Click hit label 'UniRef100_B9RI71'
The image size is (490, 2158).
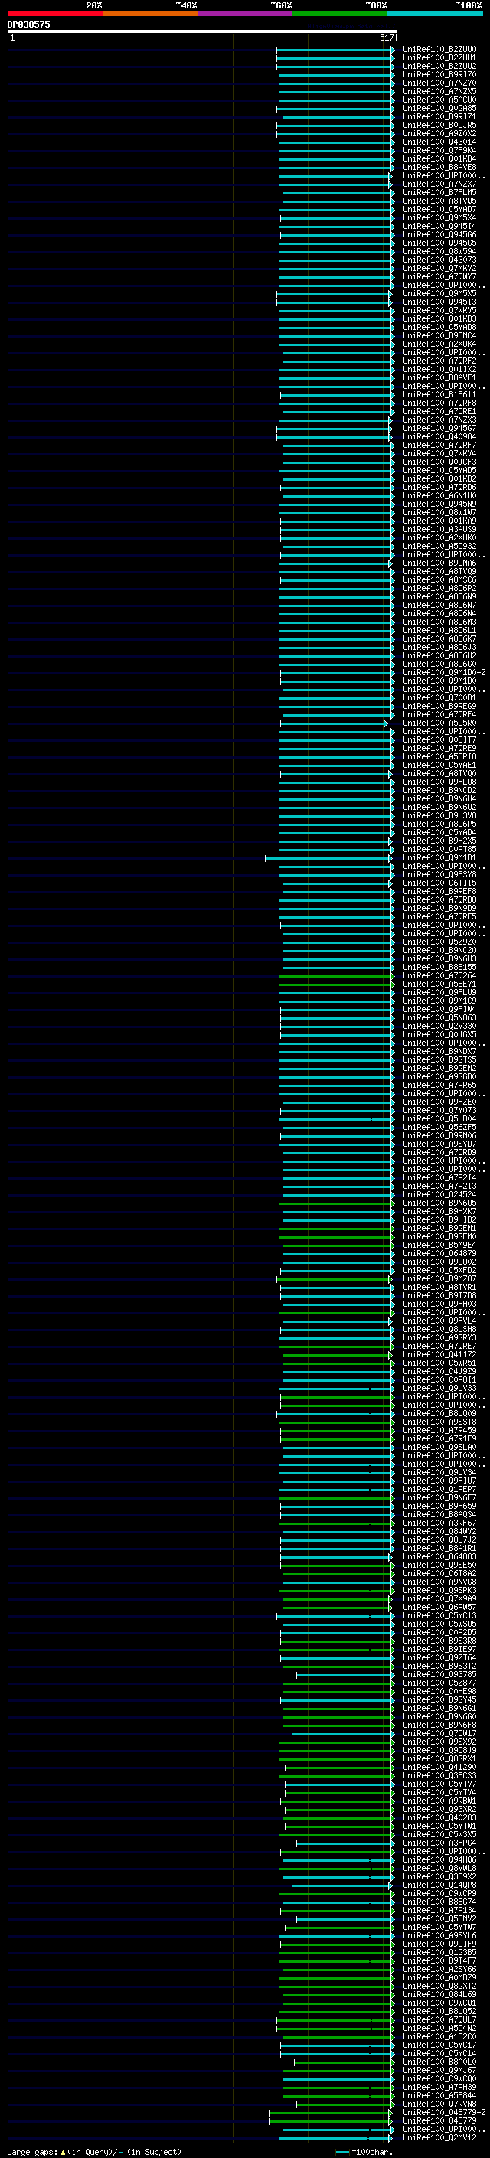click(439, 116)
